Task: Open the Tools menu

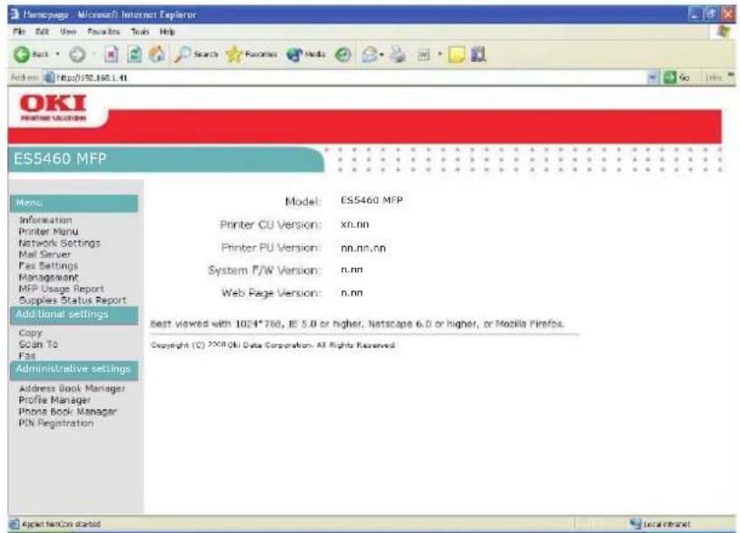Action: (x=140, y=32)
